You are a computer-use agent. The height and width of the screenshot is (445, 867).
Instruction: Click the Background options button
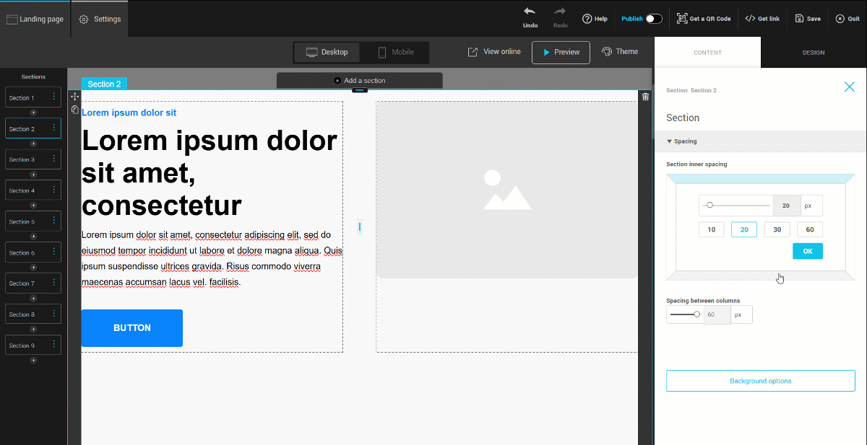click(760, 381)
